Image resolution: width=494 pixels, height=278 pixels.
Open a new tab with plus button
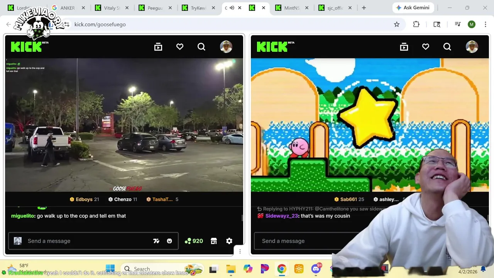pyautogui.click(x=364, y=8)
